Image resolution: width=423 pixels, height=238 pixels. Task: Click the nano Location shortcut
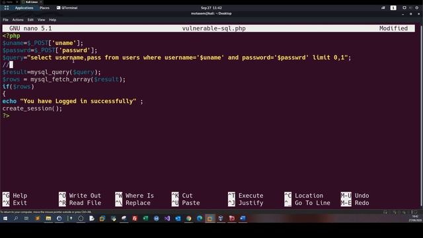click(304, 196)
